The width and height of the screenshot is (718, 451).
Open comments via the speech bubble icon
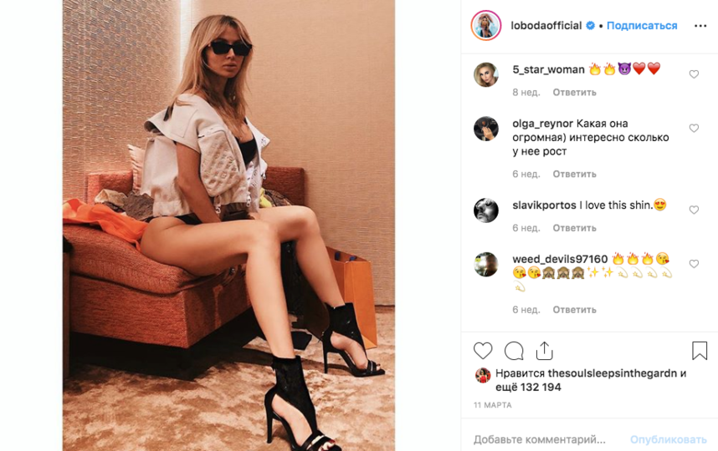(514, 351)
